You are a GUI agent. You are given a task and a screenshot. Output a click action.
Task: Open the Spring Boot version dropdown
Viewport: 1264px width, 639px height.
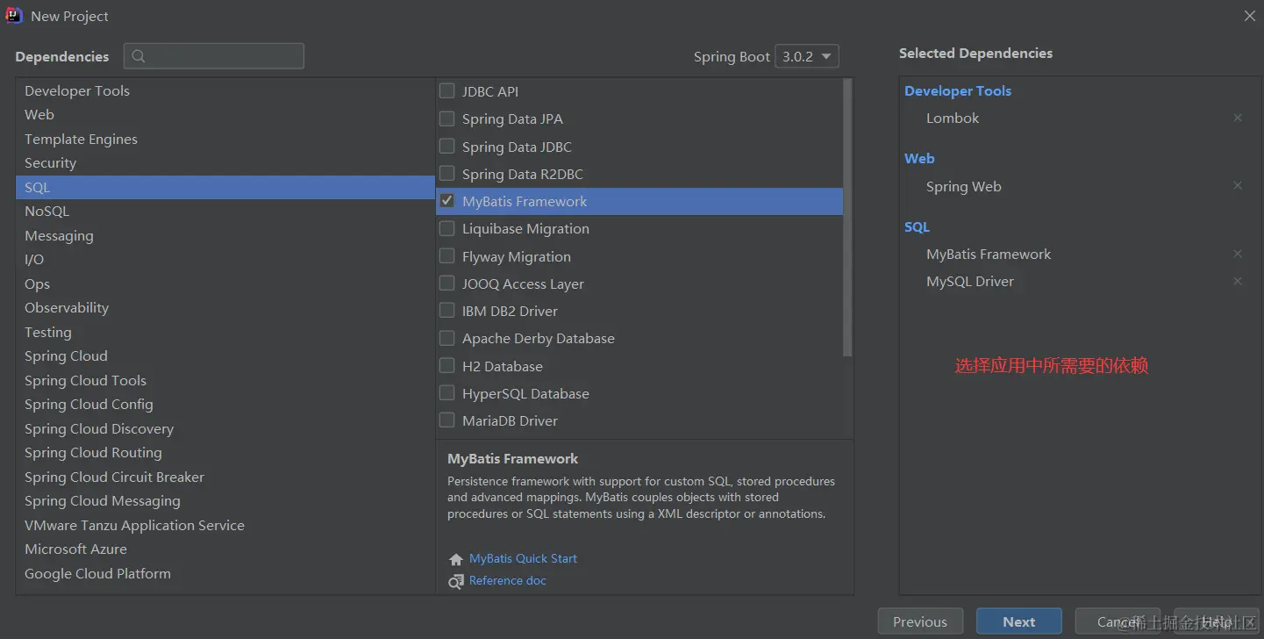click(807, 56)
